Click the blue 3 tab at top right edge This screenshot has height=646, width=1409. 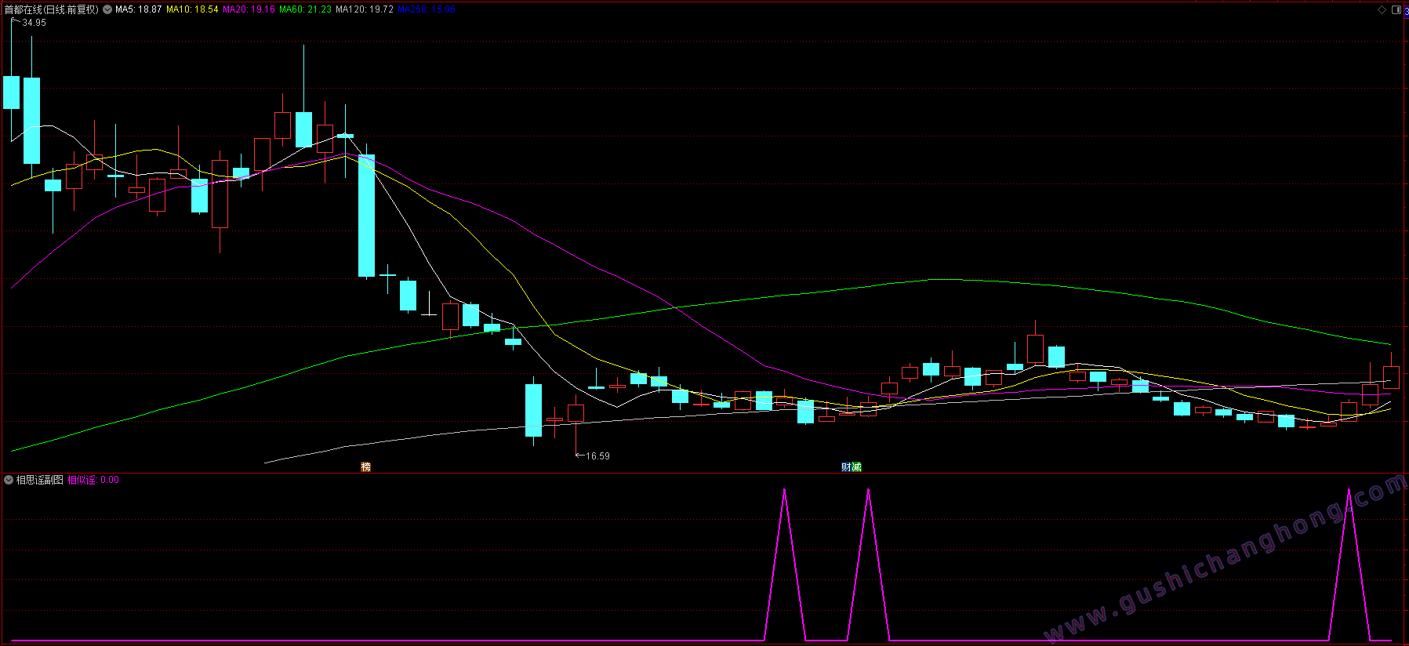pos(1407,11)
